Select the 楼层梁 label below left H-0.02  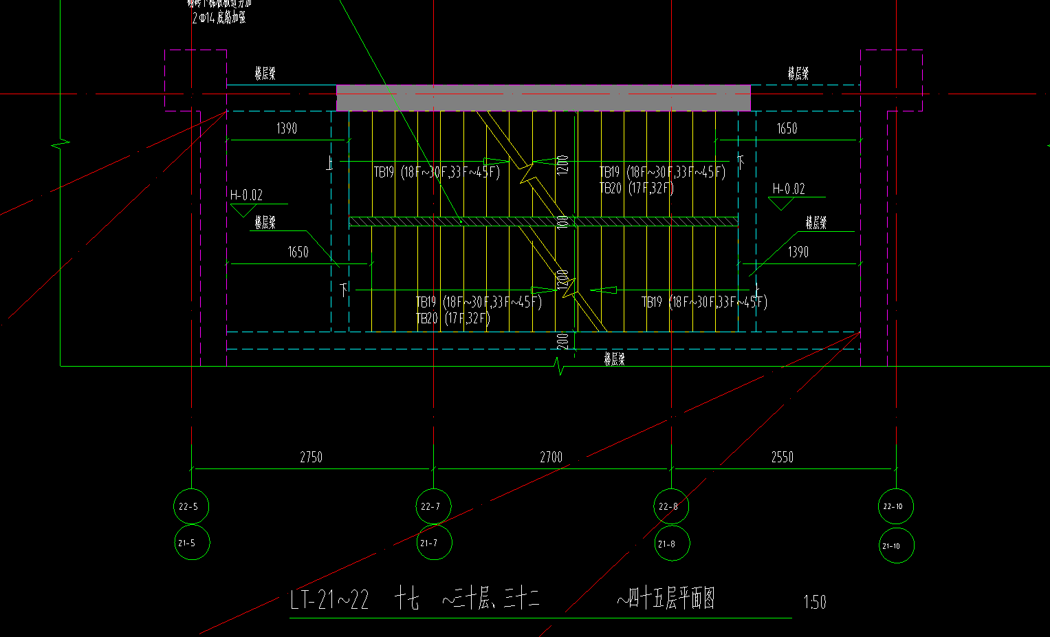click(265, 222)
